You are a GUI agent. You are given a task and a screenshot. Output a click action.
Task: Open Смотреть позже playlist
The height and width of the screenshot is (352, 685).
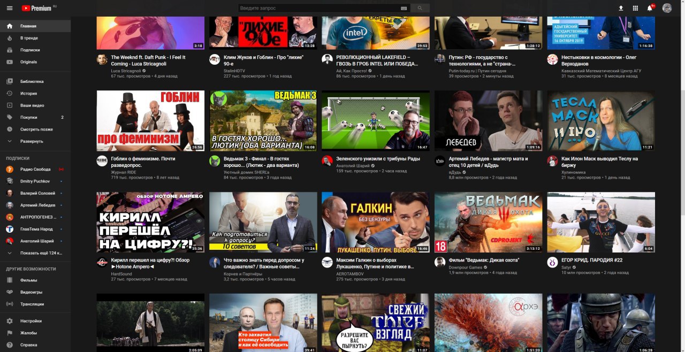(x=35, y=129)
